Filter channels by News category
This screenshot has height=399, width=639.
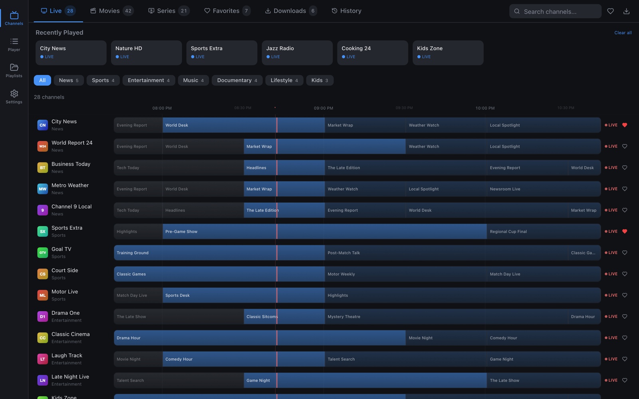pyautogui.click(x=69, y=80)
